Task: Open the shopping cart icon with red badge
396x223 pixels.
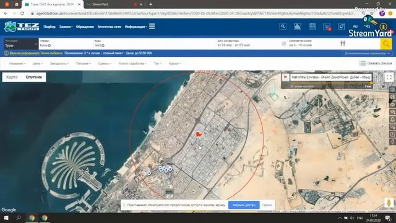Action: [327, 27]
